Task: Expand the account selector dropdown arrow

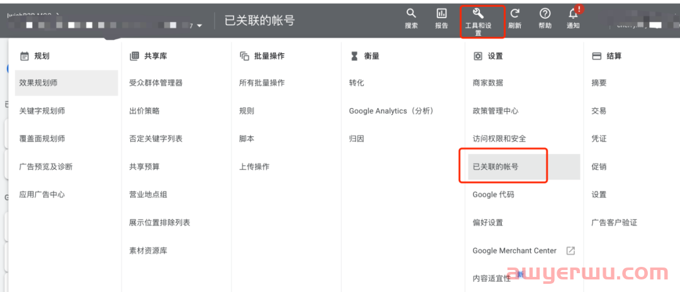Action: [200, 26]
